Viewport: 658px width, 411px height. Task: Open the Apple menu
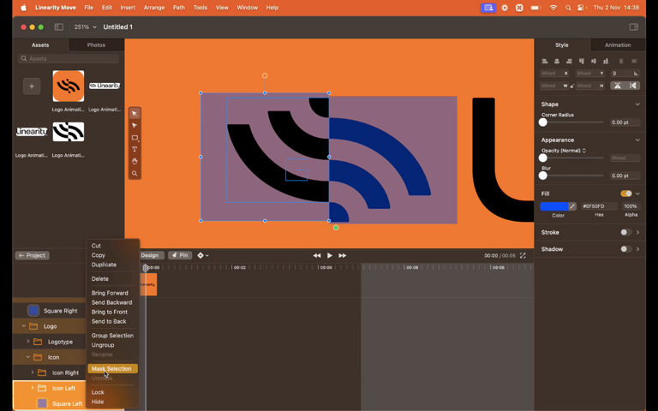click(23, 8)
